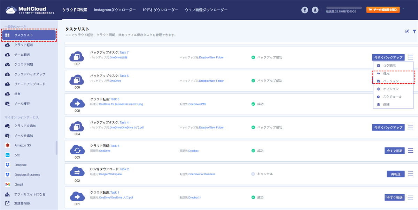
Task: Click the Task 3 sync cloud icon
Action: click(77, 150)
